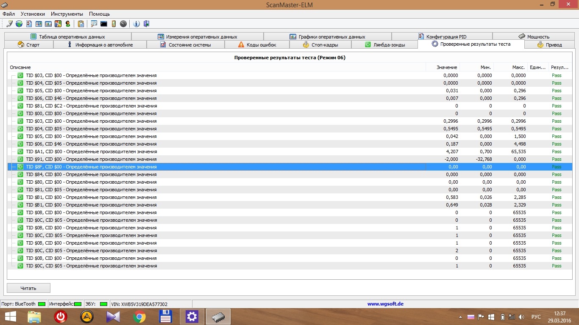The width and height of the screenshot is (579, 325).
Task: Switch to Состояние системы tab
Action: 185,45
